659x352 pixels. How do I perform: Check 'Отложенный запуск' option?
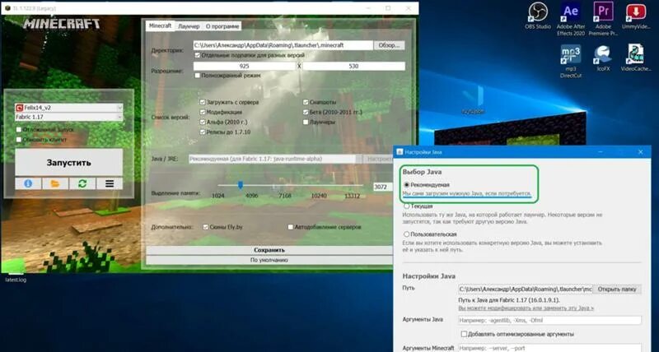tap(18, 130)
